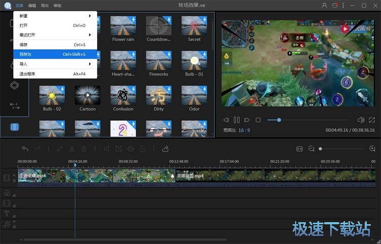
Task: Select the Elements filmstrip sidebar icon
Action: click(15, 127)
